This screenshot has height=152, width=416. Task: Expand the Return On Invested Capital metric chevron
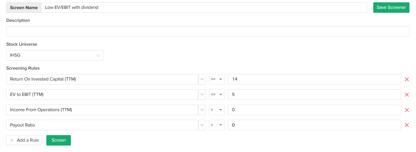tap(202, 79)
